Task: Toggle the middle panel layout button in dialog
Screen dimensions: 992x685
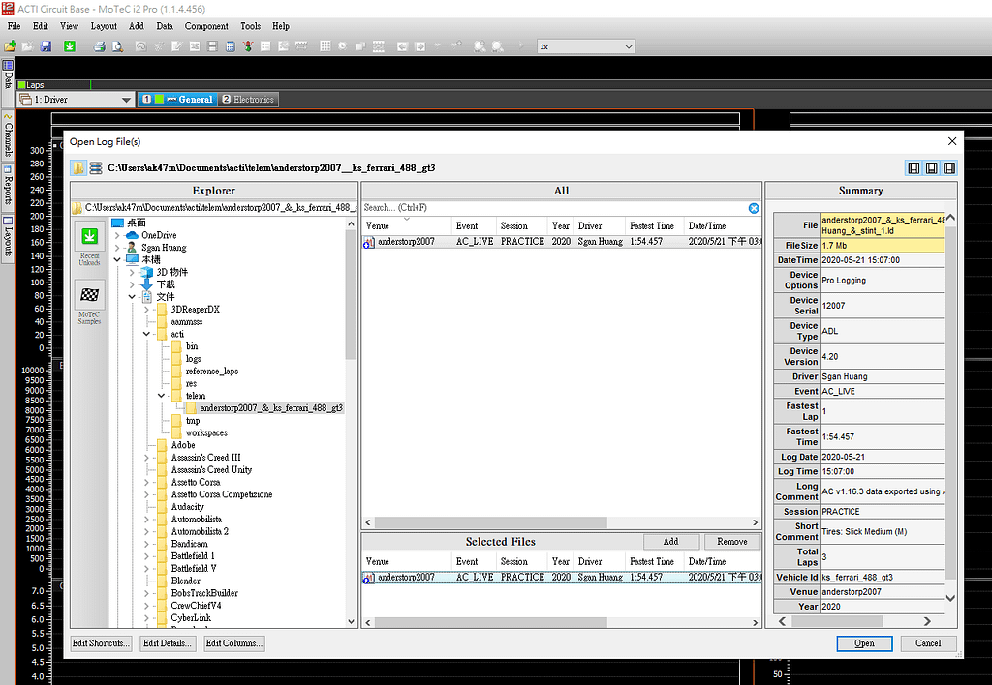Action: (932, 168)
